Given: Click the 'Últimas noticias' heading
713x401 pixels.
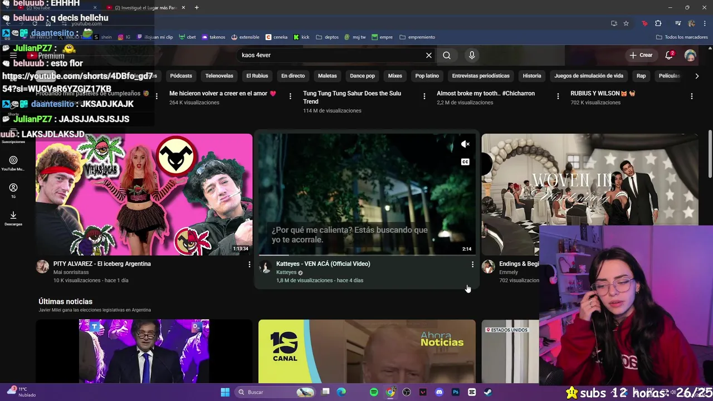Looking at the screenshot, I should [65, 301].
